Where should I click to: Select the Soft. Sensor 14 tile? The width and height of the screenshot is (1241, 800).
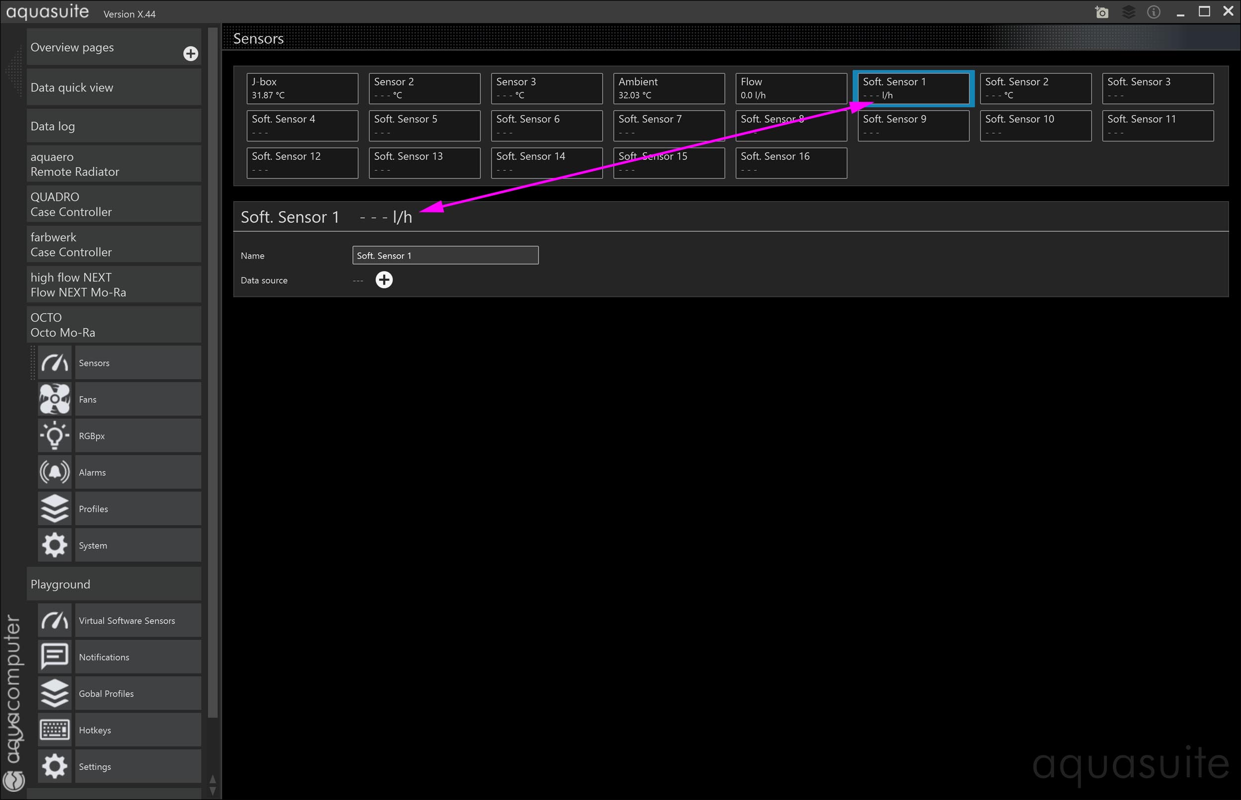tap(546, 163)
